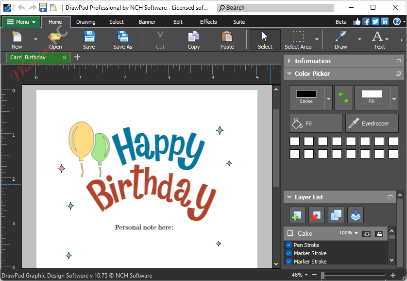Create a new document with New icon
The height and width of the screenshot is (281, 407).
tap(17, 40)
